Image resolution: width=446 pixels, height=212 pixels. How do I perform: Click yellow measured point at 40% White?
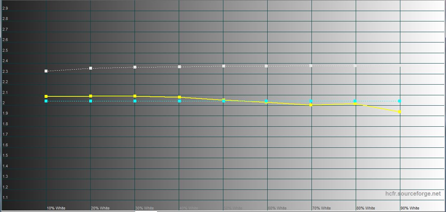[x=179, y=97]
